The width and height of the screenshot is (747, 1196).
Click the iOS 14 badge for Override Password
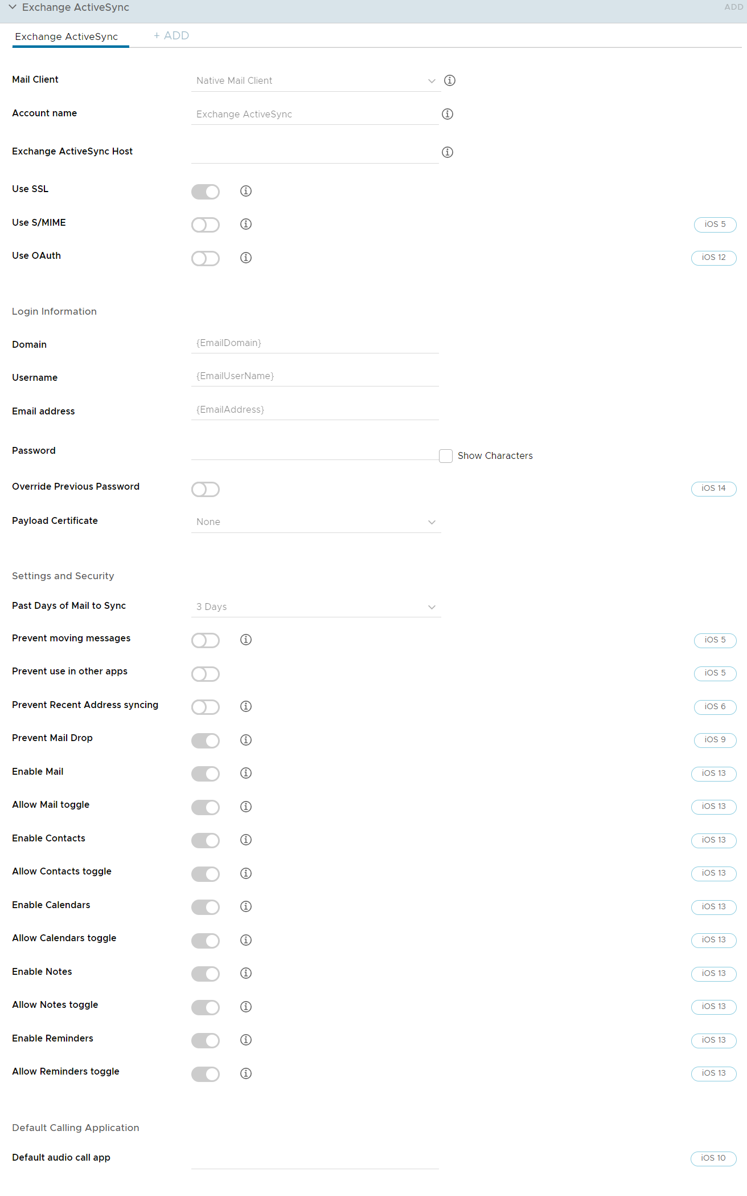tap(713, 489)
